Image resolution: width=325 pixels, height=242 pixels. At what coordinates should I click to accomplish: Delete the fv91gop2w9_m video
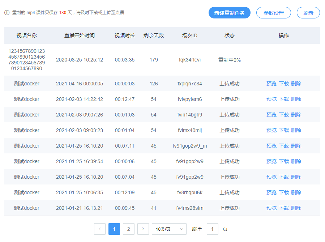click(x=296, y=146)
